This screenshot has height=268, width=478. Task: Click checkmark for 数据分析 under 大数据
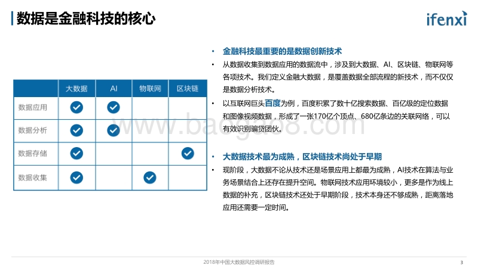76,130
